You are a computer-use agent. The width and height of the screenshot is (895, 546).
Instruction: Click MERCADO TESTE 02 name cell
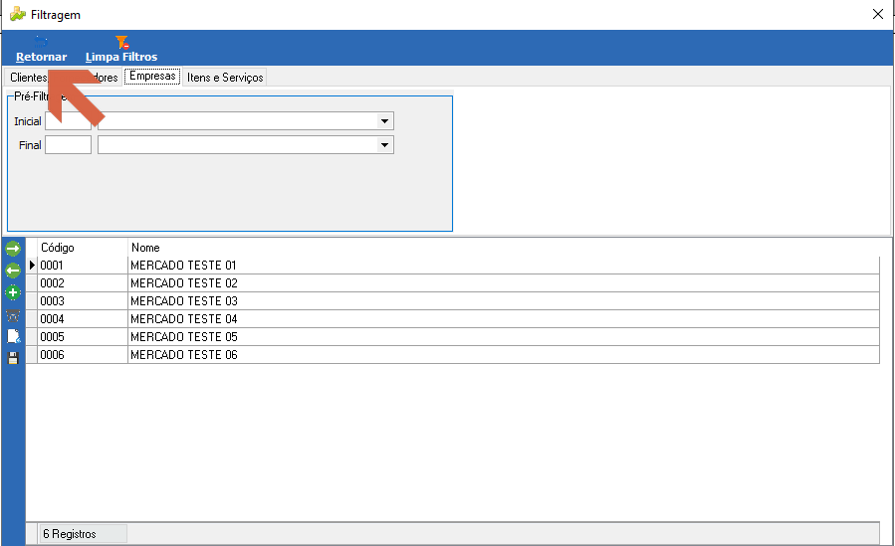pyautogui.click(x=504, y=283)
